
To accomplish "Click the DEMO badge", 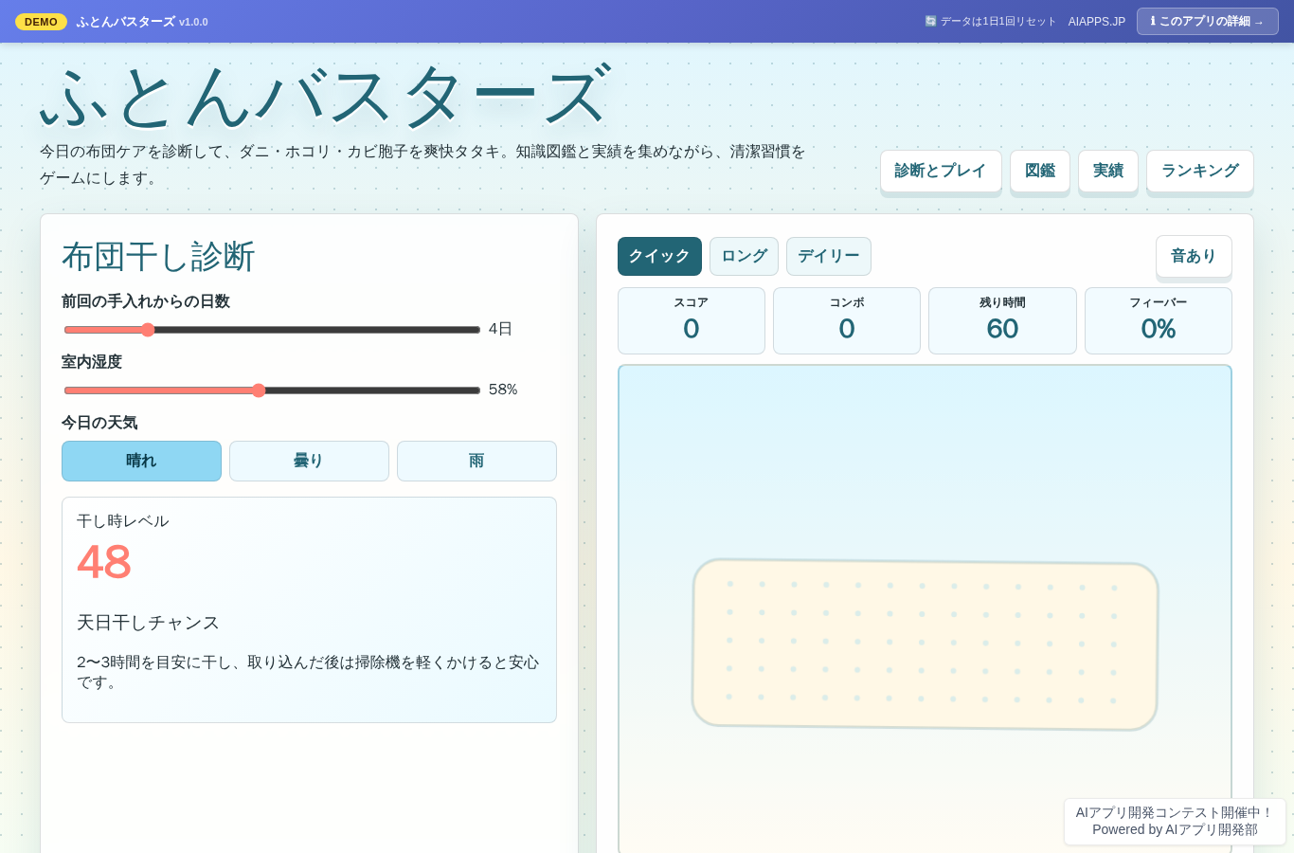I will pos(41,22).
